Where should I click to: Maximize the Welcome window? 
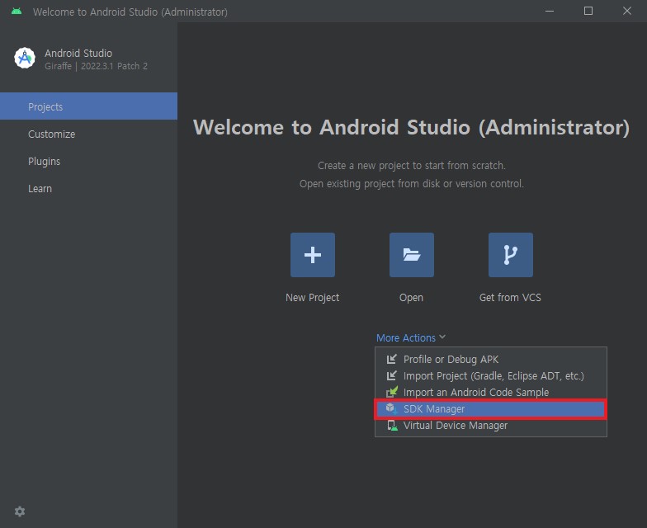[x=588, y=12]
